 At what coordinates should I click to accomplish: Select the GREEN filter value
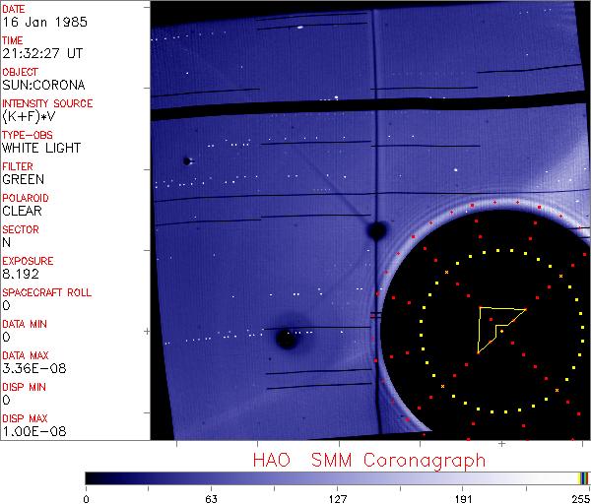[x=24, y=179]
